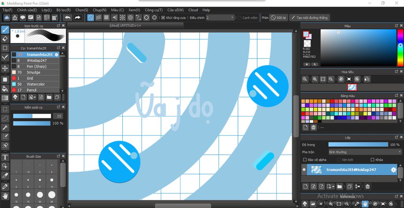Open brush settings gear for tramanh6a2tt
404x208 pixels.
(x=56, y=54)
